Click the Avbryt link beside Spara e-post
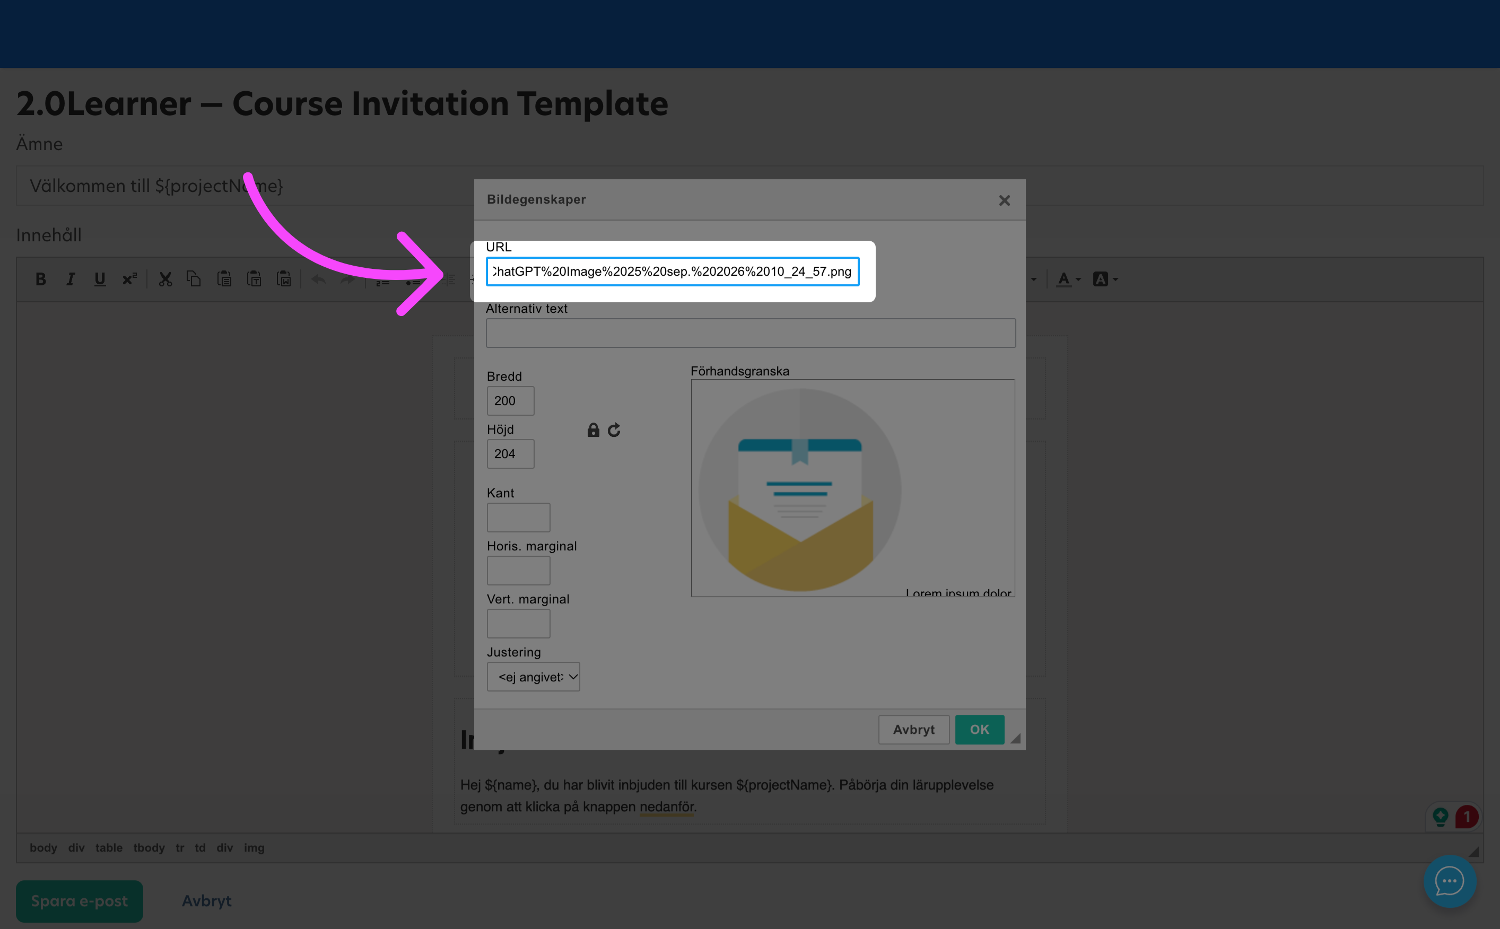The image size is (1500, 929). tap(206, 901)
